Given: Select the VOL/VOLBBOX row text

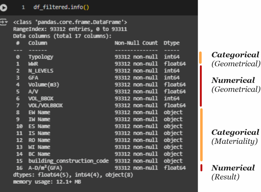Looking at the screenshot, I should click(x=101, y=105).
